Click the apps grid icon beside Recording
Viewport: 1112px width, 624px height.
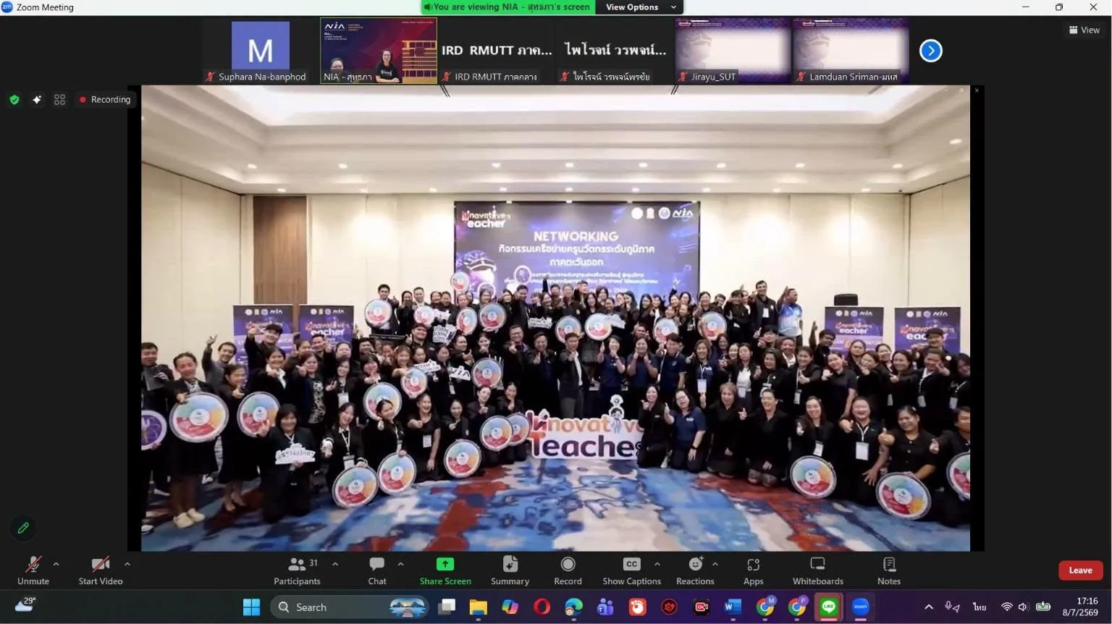pyautogui.click(x=59, y=100)
